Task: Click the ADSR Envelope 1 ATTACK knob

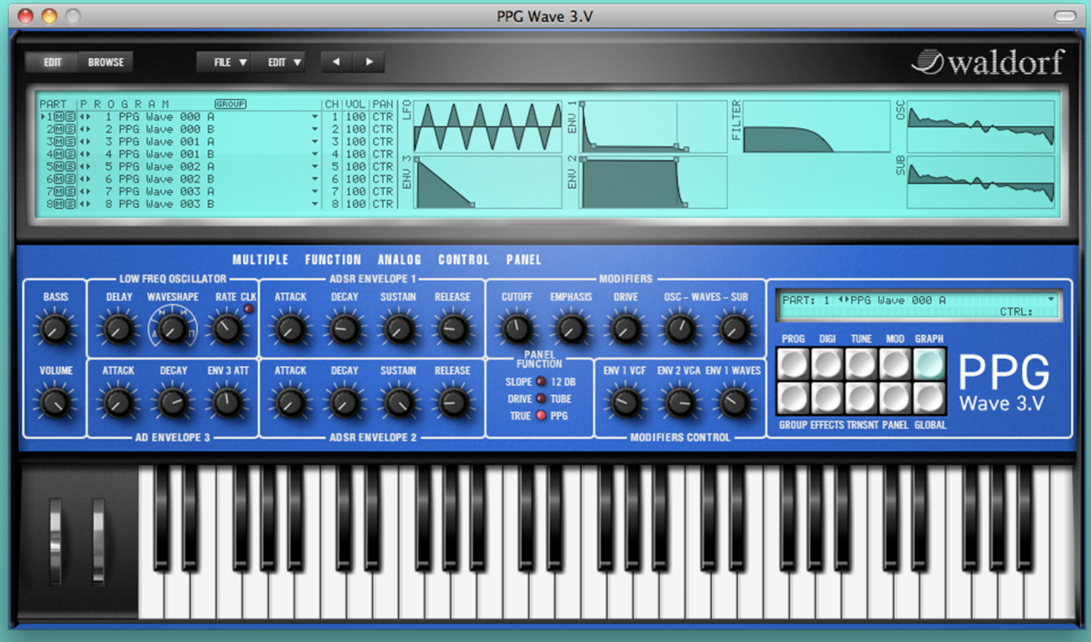Action: pos(290,328)
